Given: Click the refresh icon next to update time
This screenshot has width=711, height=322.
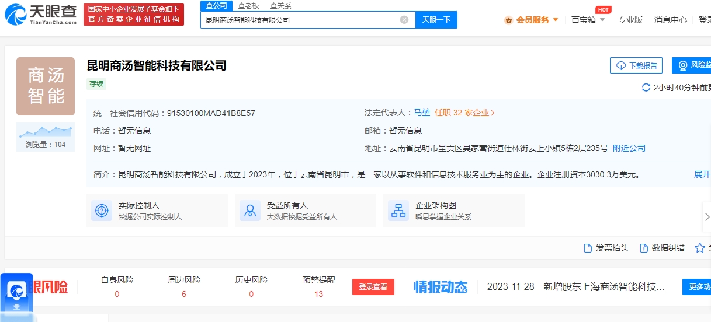Looking at the screenshot, I should (x=646, y=87).
